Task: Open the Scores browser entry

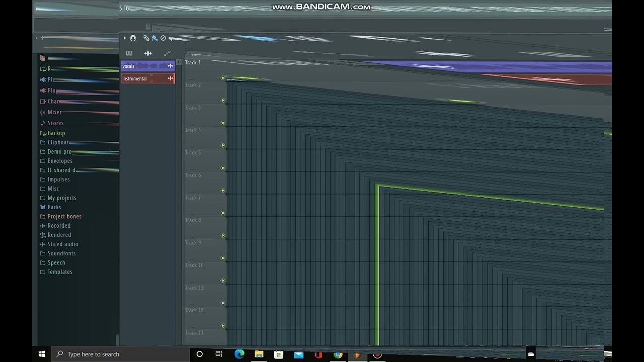Action: 52,123
